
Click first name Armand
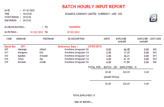44,56
